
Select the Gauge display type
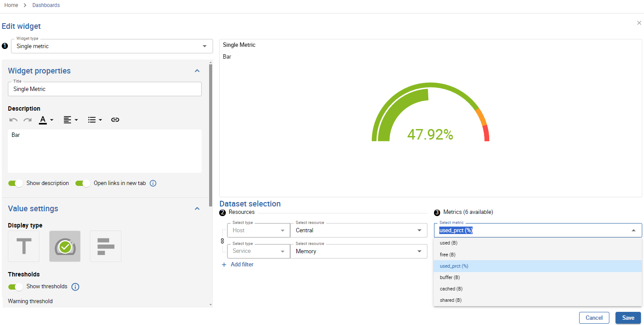(x=65, y=246)
